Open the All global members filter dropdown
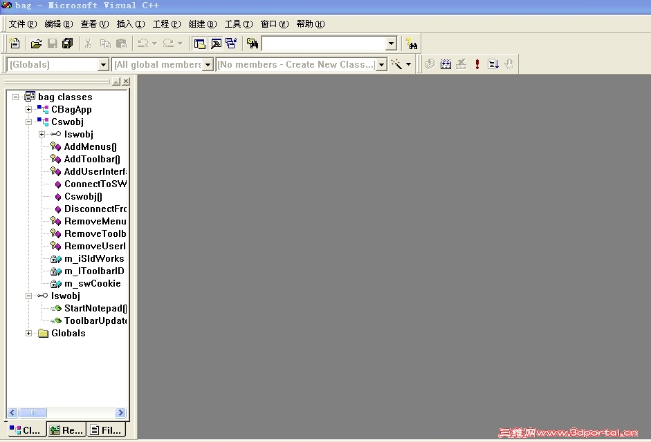Image resolution: width=651 pixels, height=442 pixels. pos(208,64)
